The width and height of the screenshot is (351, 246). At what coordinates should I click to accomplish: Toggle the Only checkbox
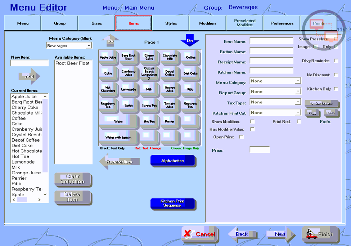coord(336,46)
